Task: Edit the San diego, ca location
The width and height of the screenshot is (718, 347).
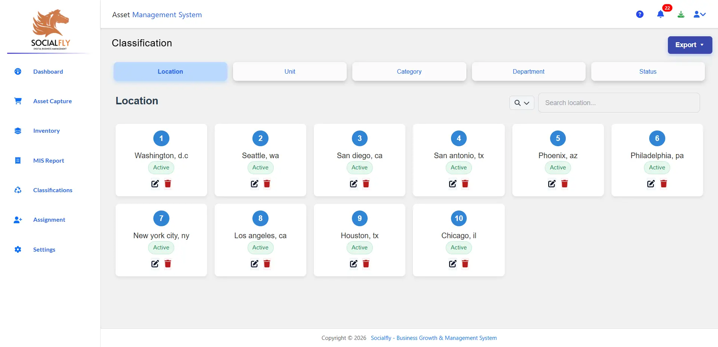Action: [x=353, y=184]
